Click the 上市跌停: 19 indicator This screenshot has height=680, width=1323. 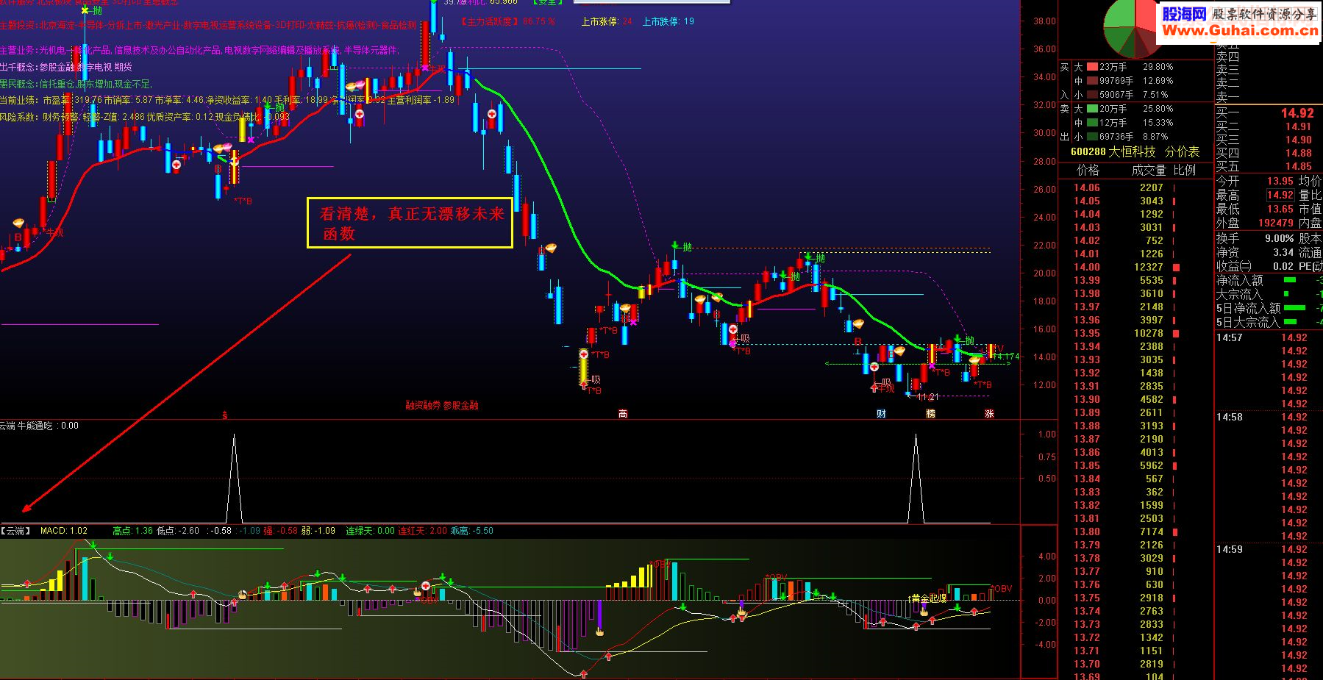tap(668, 21)
